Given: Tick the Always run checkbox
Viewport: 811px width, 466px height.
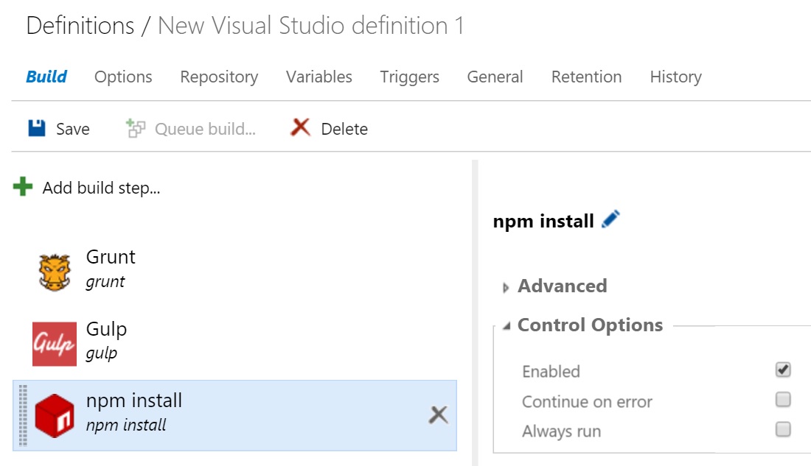Looking at the screenshot, I should [783, 429].
